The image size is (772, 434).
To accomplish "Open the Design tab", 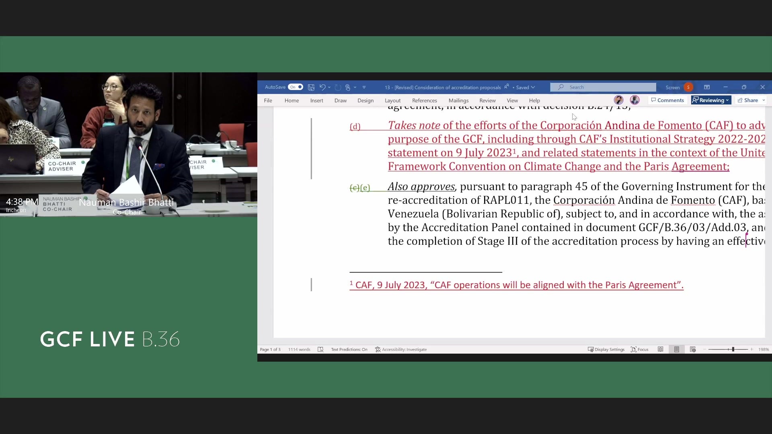I will click(365, 100).
